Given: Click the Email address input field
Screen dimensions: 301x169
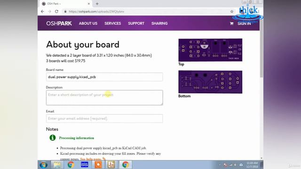Looking at the screenshot, I should point(104,118).
